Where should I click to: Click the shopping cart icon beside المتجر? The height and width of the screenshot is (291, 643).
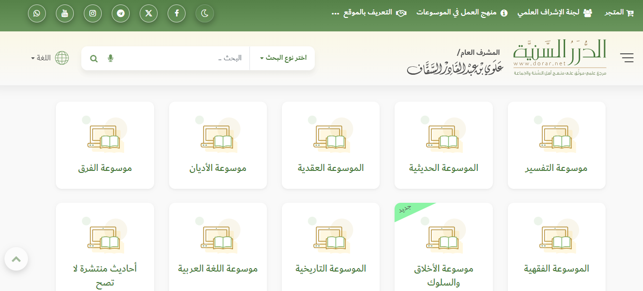click(x=630, y=13)
